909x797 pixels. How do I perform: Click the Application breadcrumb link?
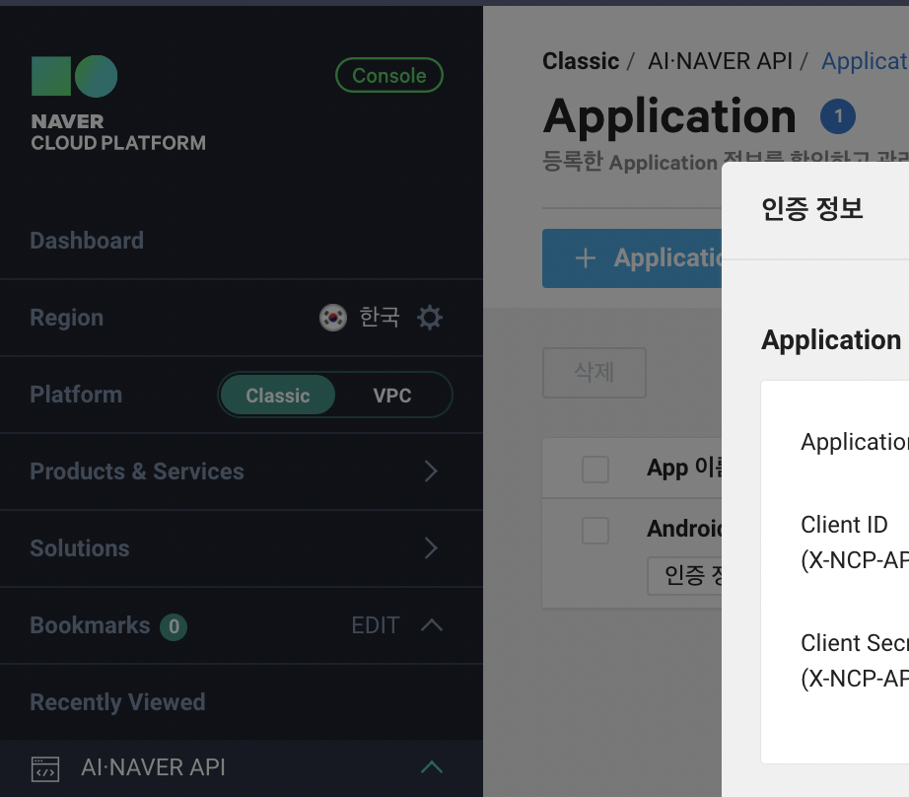[865, 61]
